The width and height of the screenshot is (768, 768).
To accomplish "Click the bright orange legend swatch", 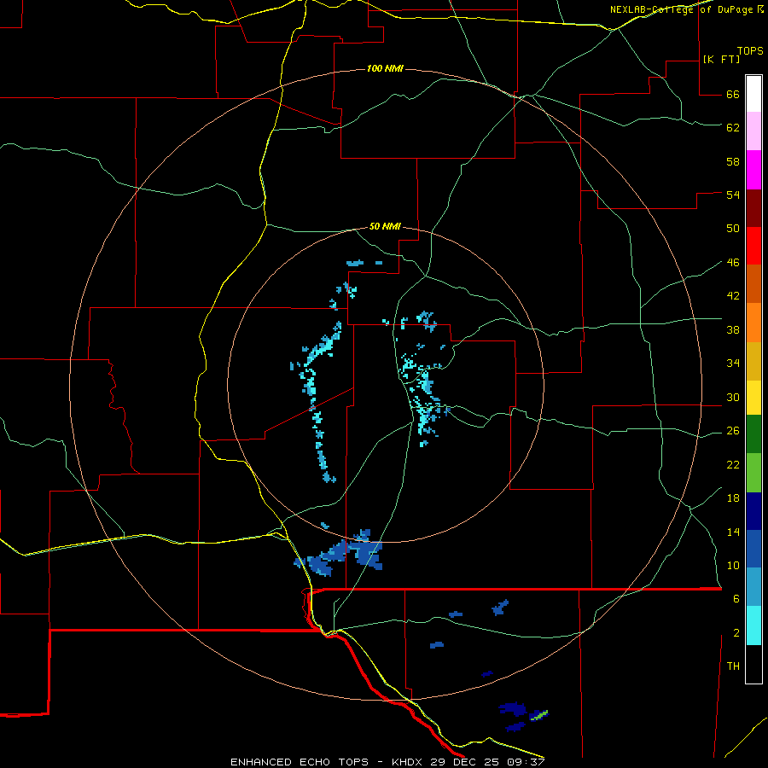I will click(x=753, y=323).
